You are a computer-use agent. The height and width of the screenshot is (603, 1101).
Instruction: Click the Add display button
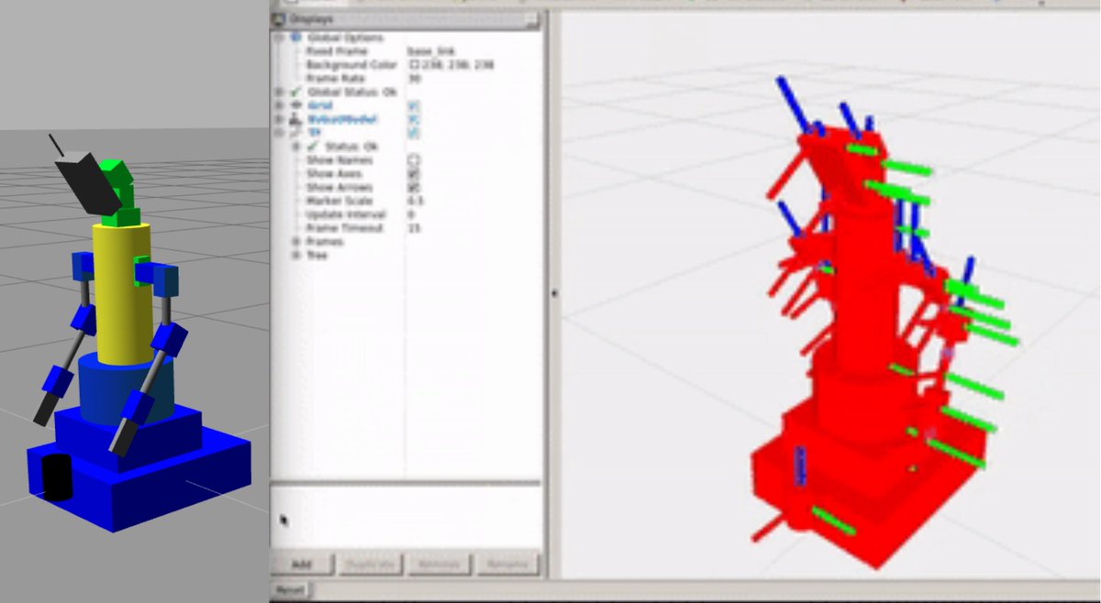(301, 564)
